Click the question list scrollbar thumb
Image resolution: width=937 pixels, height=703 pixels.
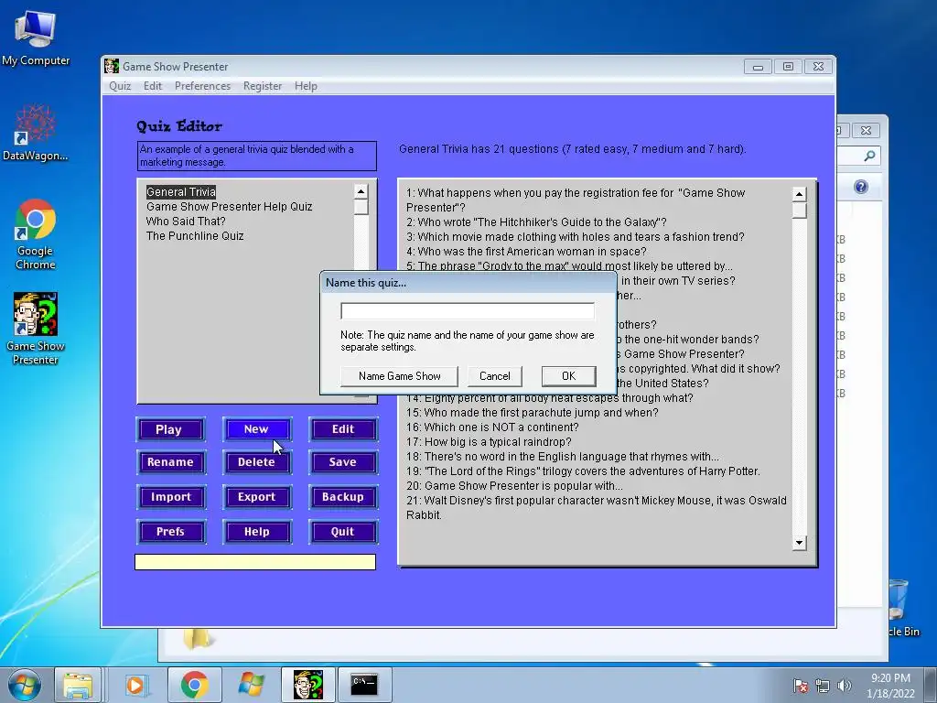pos(800,211)
